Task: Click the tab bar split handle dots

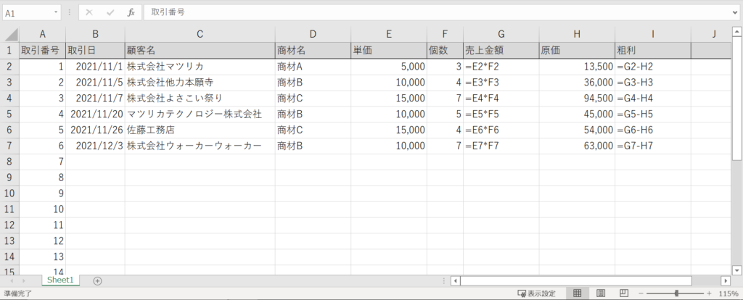Action: tap(443, 280)
